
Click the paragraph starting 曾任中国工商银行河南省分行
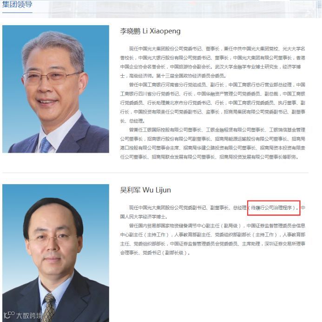click(213, 103)
